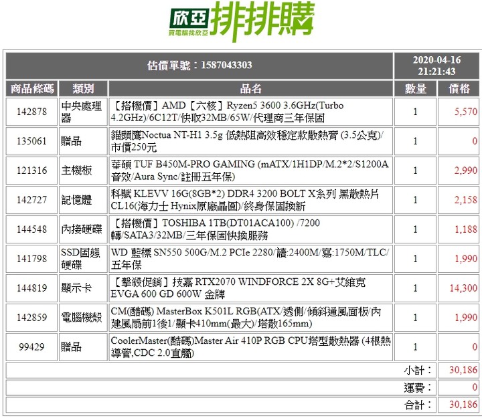Click the 價格 column header

tap(459, 89)
